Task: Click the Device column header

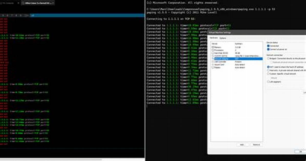Action: point(214,44)
